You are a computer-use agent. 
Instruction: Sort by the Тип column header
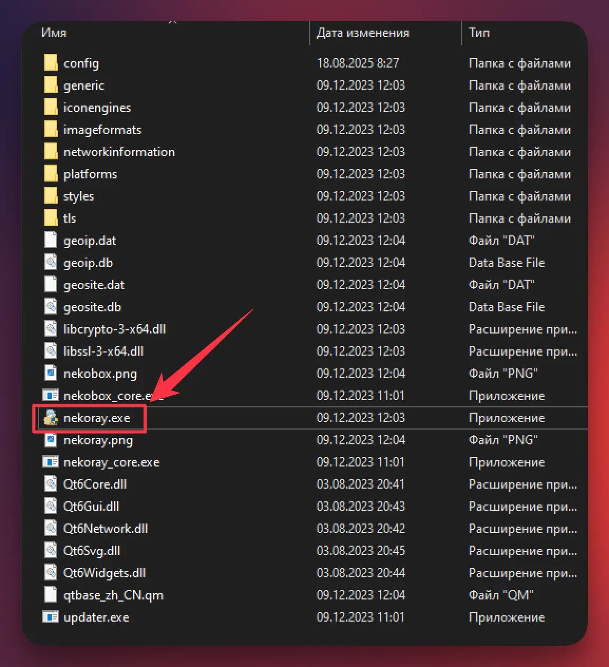[x=479, y=33]
